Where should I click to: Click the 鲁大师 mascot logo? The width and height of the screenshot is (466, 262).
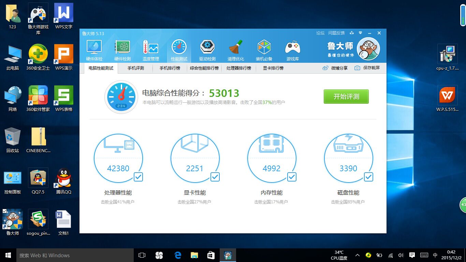click(368, 48)
